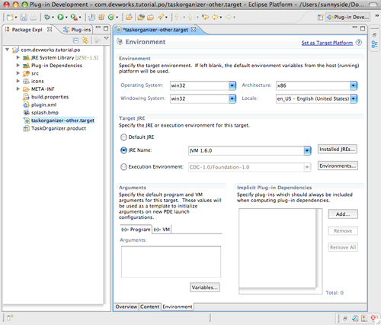The height and width of the screenshot is (325, 381).
Task: Maximize the editor area
Action: [363, 28]
